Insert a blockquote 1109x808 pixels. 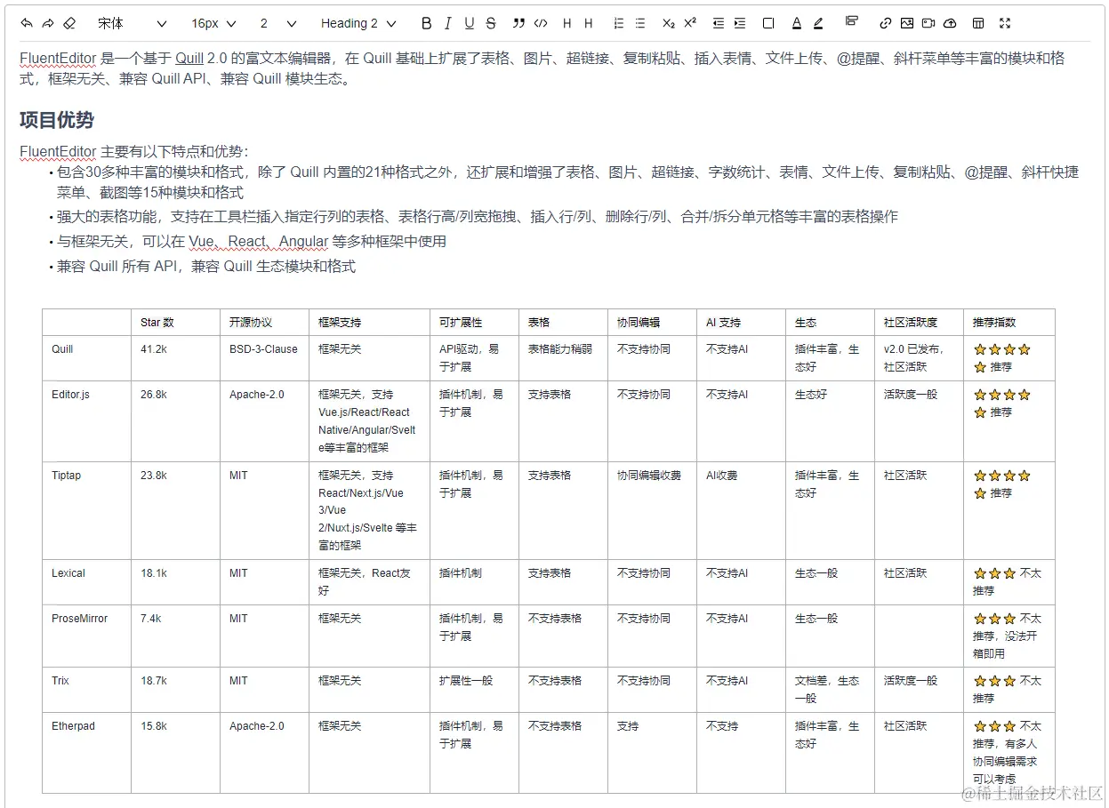click(519, 23)
